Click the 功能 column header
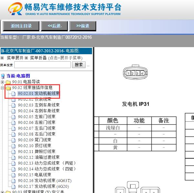 point(139,120)
